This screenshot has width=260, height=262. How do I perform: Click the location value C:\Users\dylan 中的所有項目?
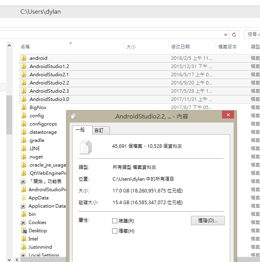coord(143,179)
